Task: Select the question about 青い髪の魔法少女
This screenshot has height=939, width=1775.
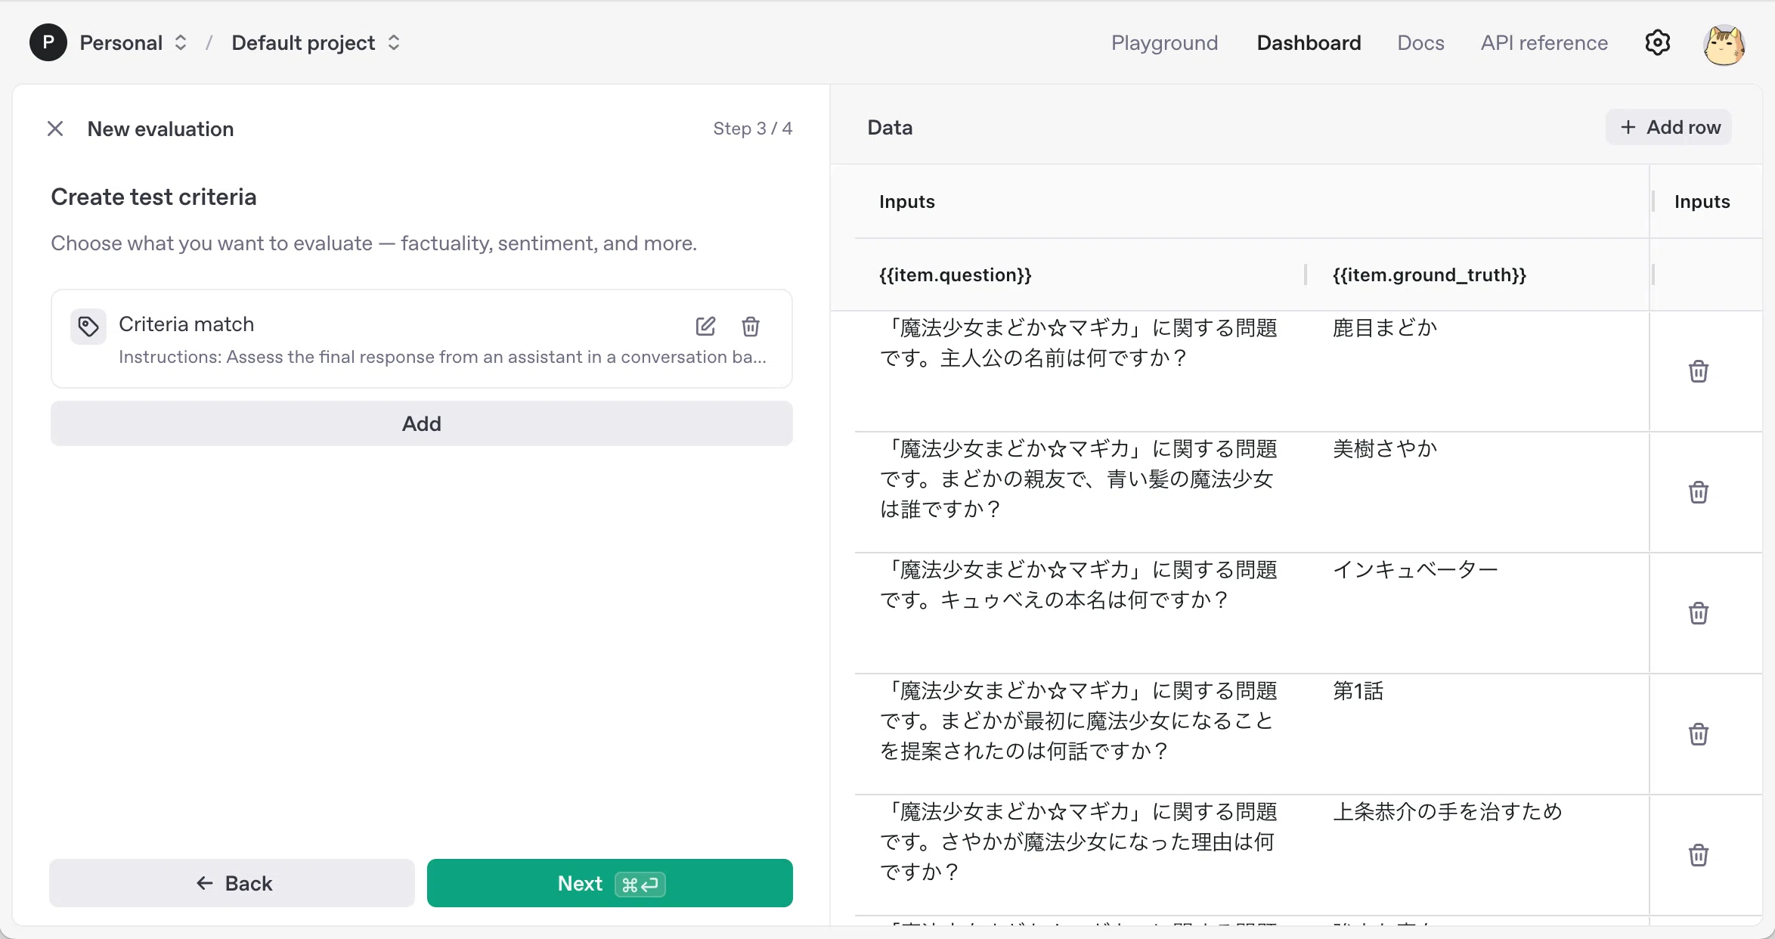Action: pos(1078,479)
